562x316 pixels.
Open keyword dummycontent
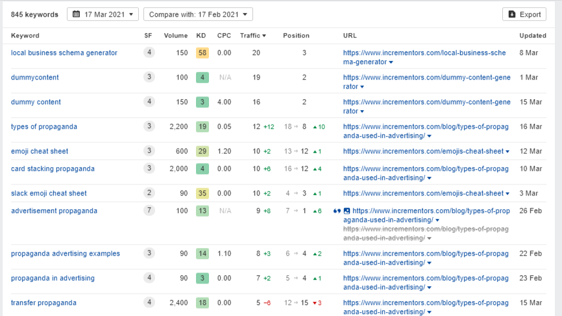pos(35,77)
